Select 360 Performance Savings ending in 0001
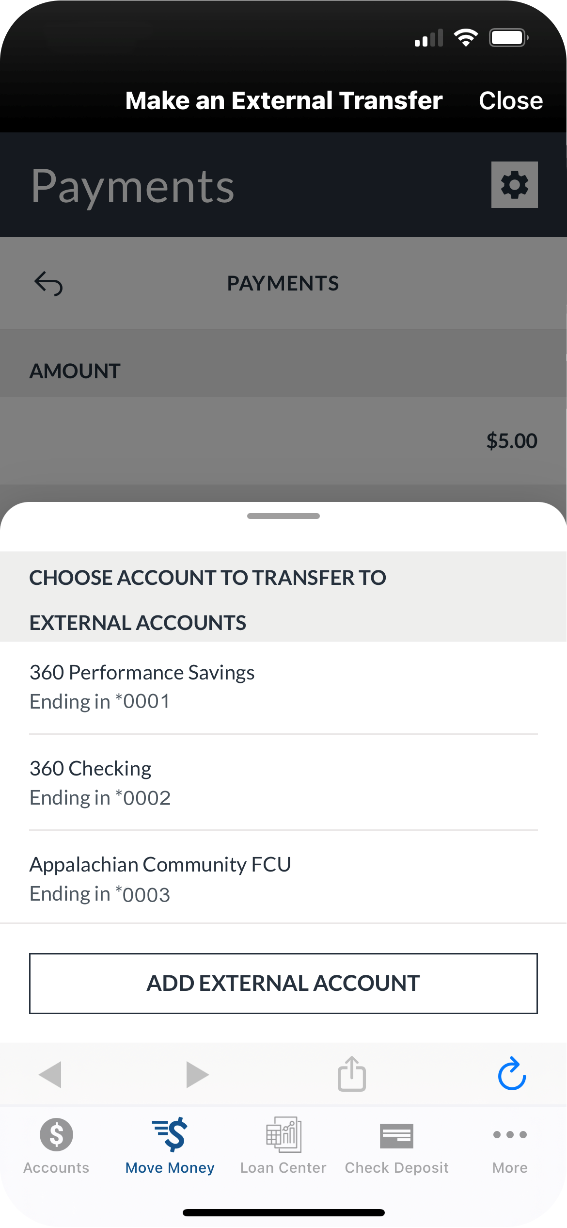Viewport: 567px width, 1228px height. click(283, 687)
